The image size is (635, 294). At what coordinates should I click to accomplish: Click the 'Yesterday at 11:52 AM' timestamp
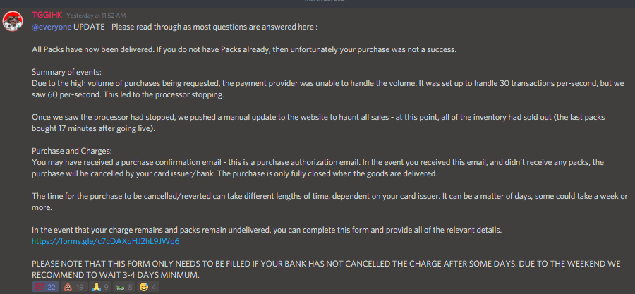tap(96, 16)
